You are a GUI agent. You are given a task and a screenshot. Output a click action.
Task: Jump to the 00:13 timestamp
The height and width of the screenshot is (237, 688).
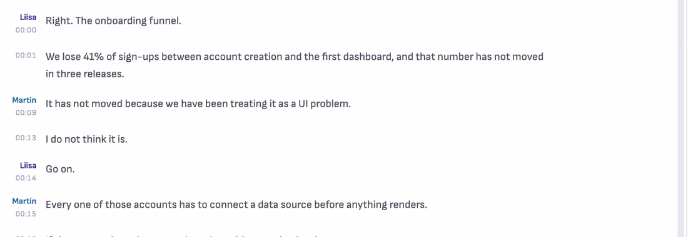pos(26,138)
